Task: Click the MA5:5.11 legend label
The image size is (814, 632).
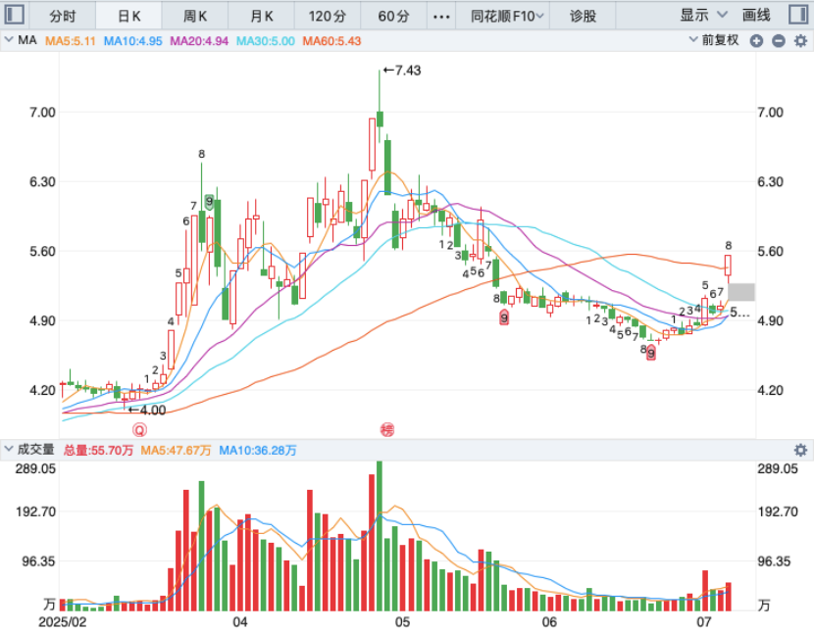Action: [x=71, y=41]
